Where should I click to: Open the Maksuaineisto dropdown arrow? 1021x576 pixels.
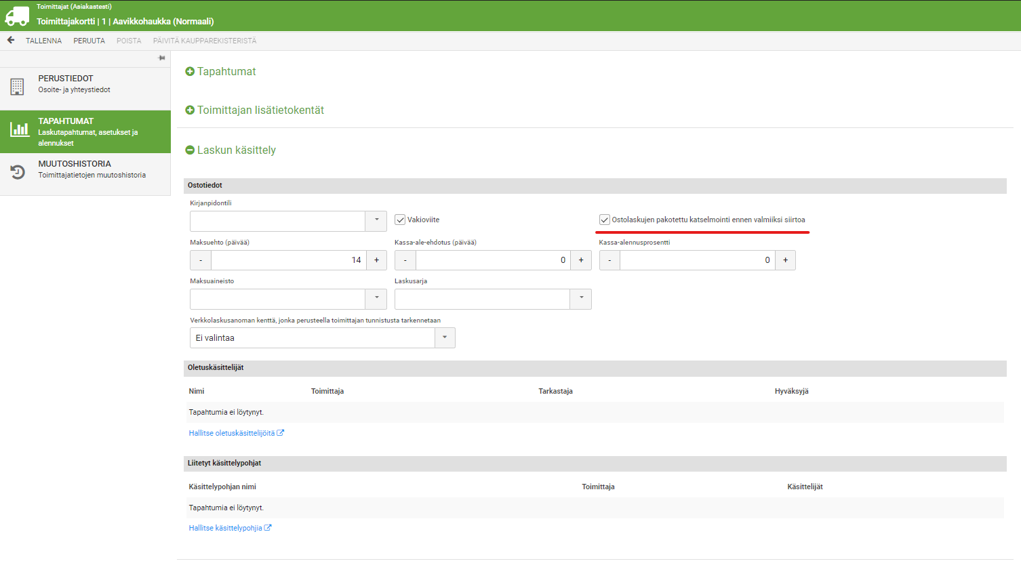tap(376, 299)
